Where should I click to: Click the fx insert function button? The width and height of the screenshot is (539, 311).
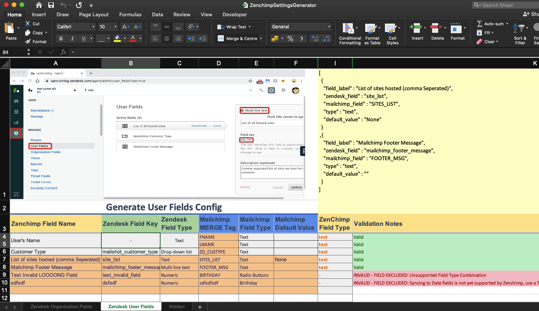click(64, 52)
